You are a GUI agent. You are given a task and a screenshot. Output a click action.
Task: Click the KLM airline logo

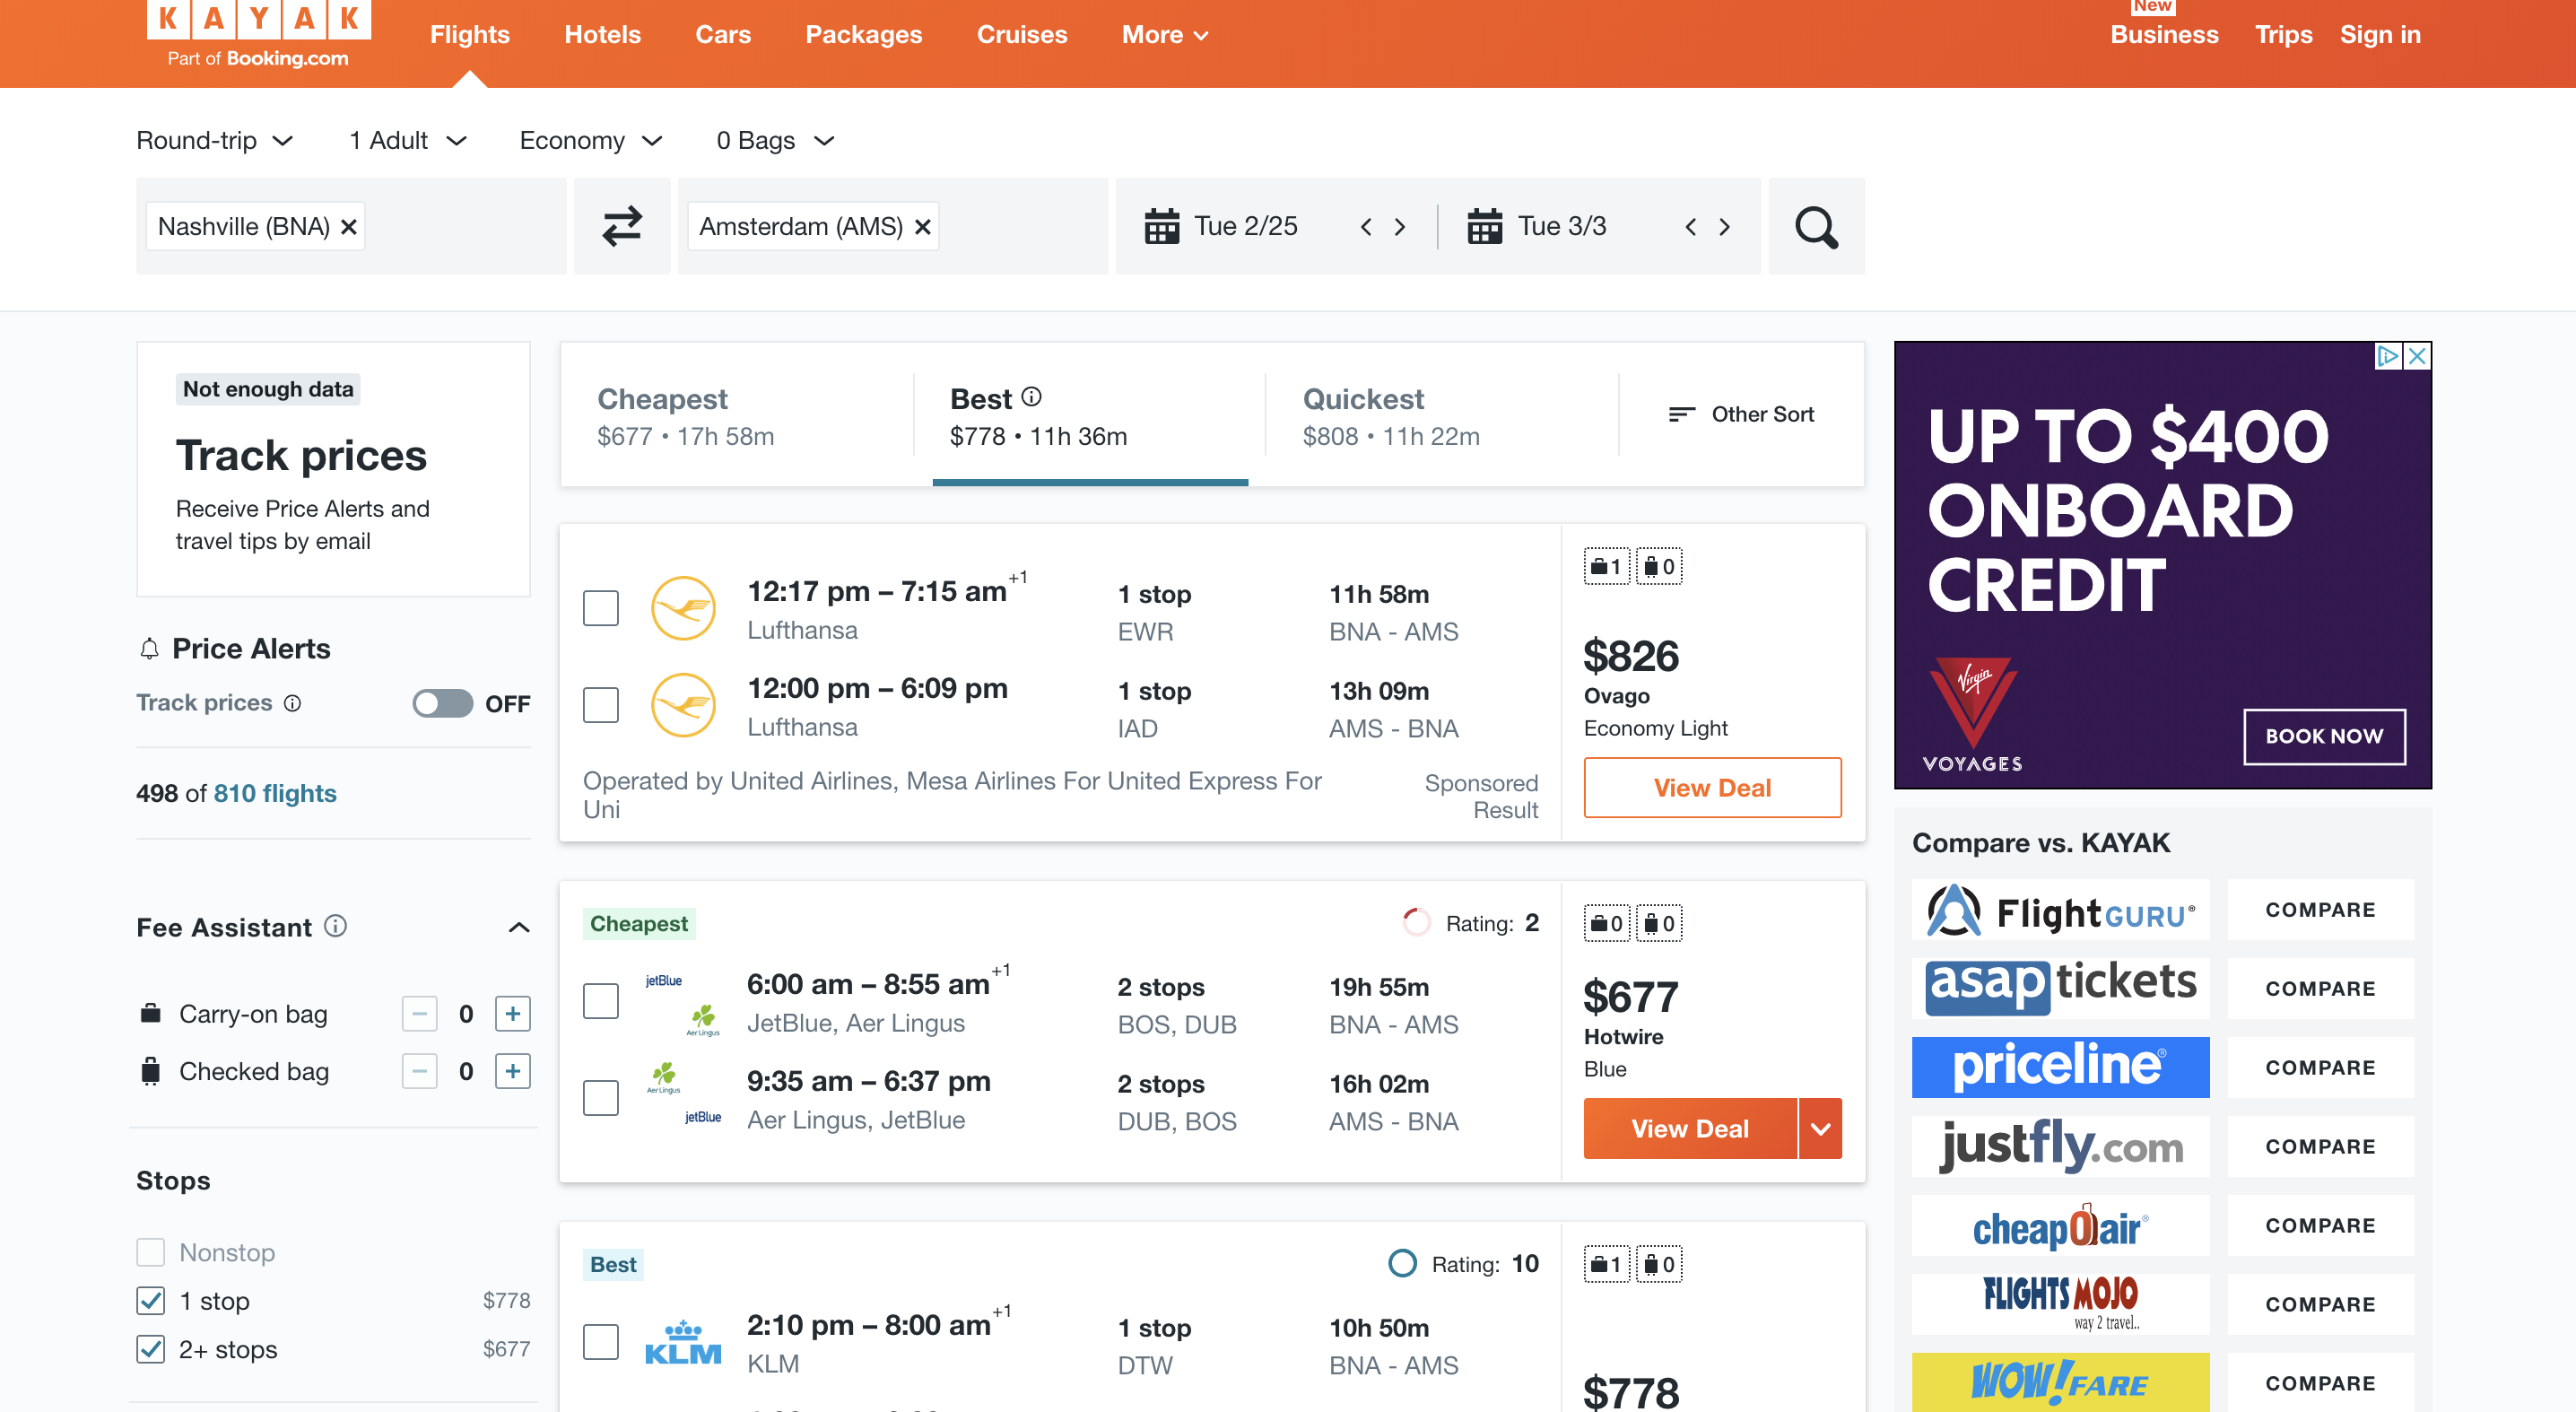683,1343
